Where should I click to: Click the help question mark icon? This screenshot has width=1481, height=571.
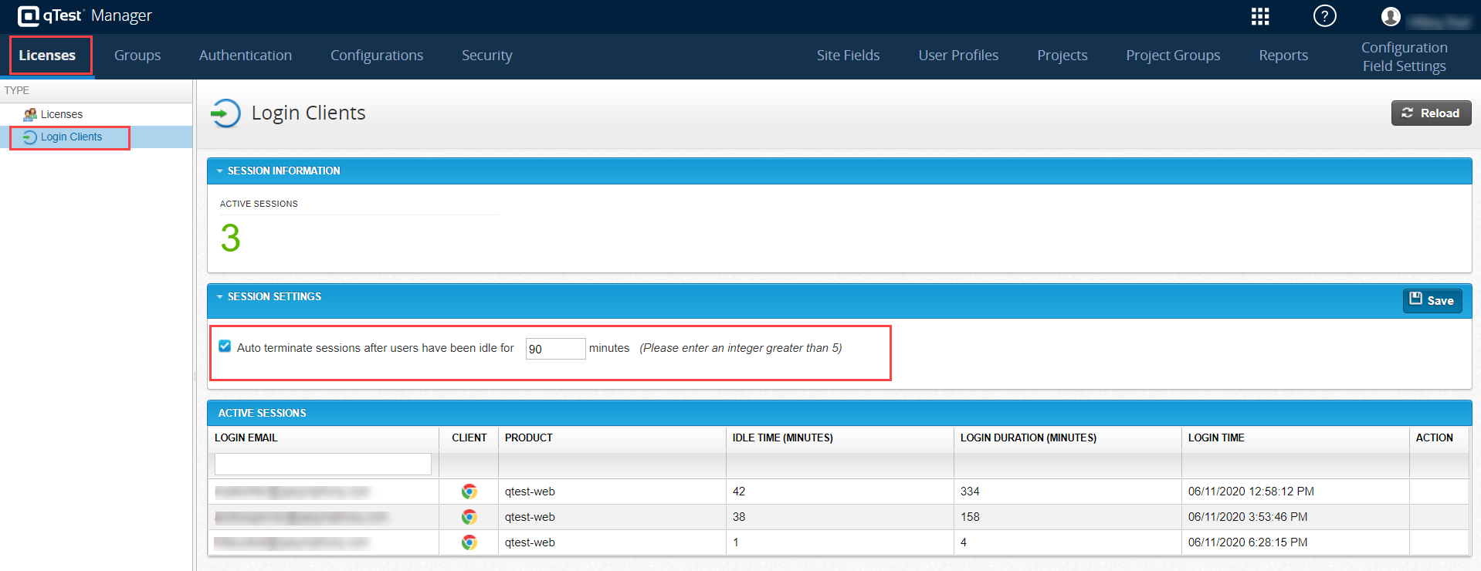pos(1324,16)
